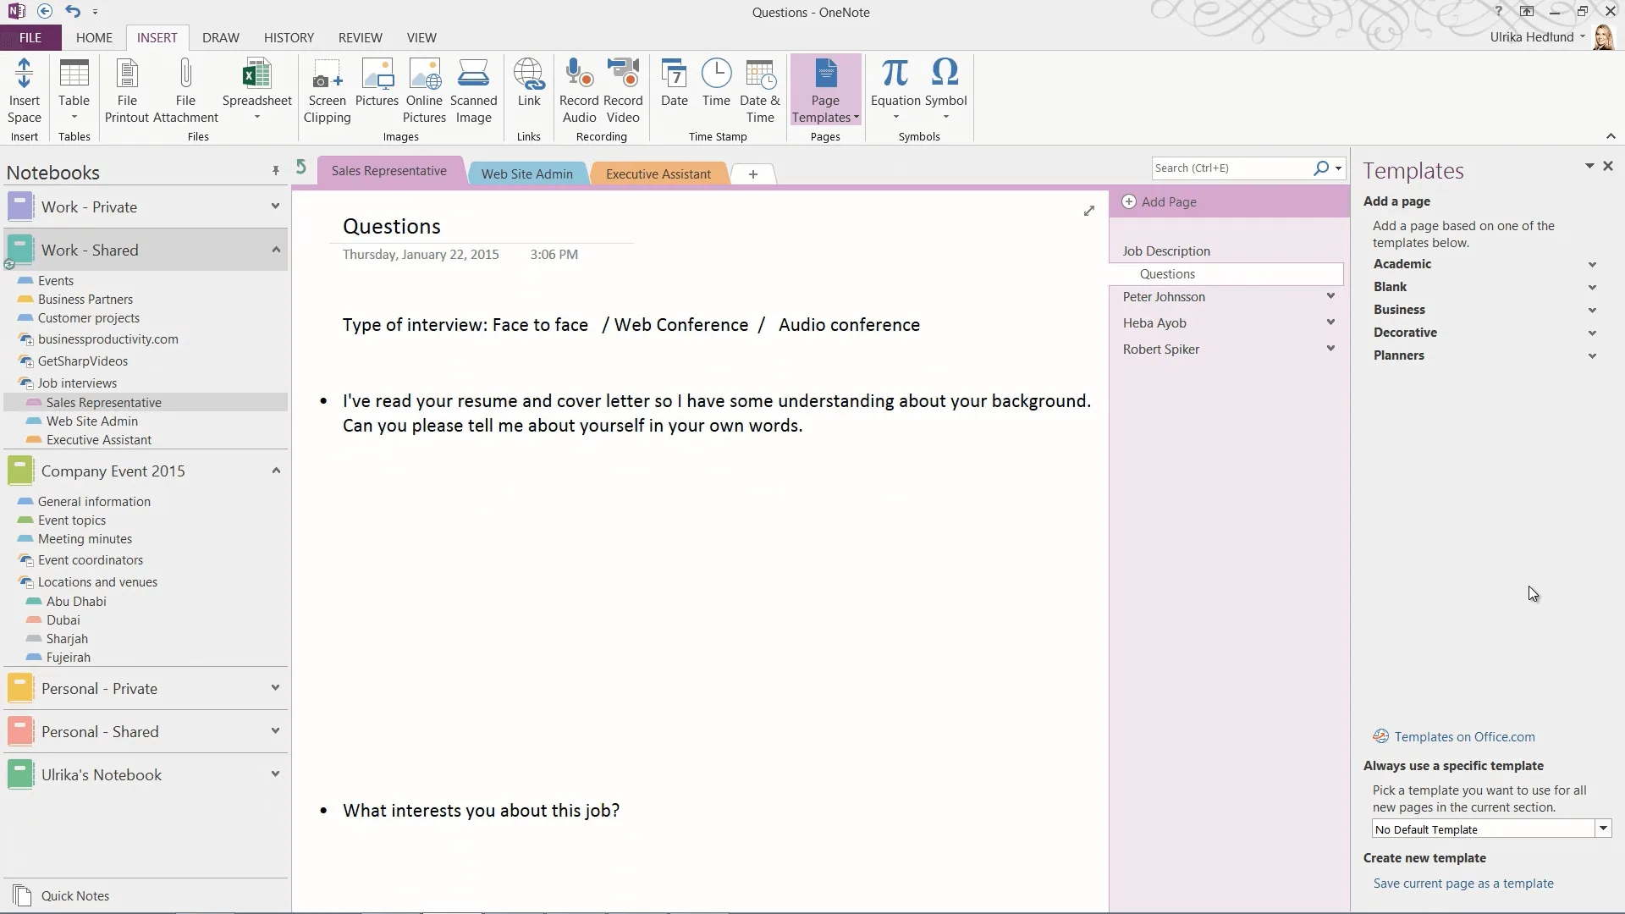Open Meeting minutes section
Screen dimensions: 1625x914
pyautogui.click(x=85, y=538)
